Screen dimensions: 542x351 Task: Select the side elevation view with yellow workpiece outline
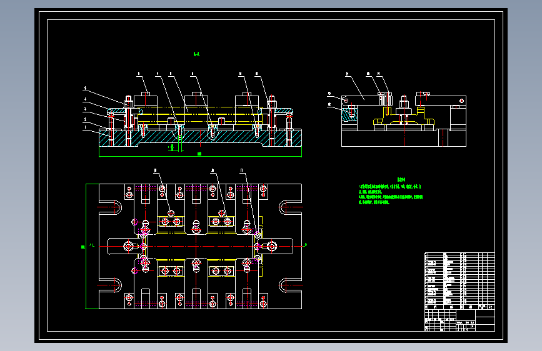click(x=404, y=119)
